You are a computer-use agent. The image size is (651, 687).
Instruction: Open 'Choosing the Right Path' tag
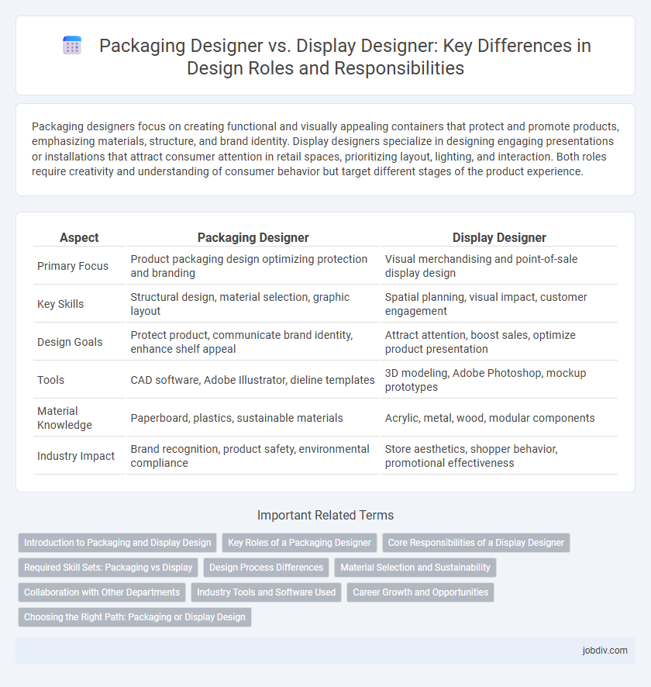tap(135, 617)
